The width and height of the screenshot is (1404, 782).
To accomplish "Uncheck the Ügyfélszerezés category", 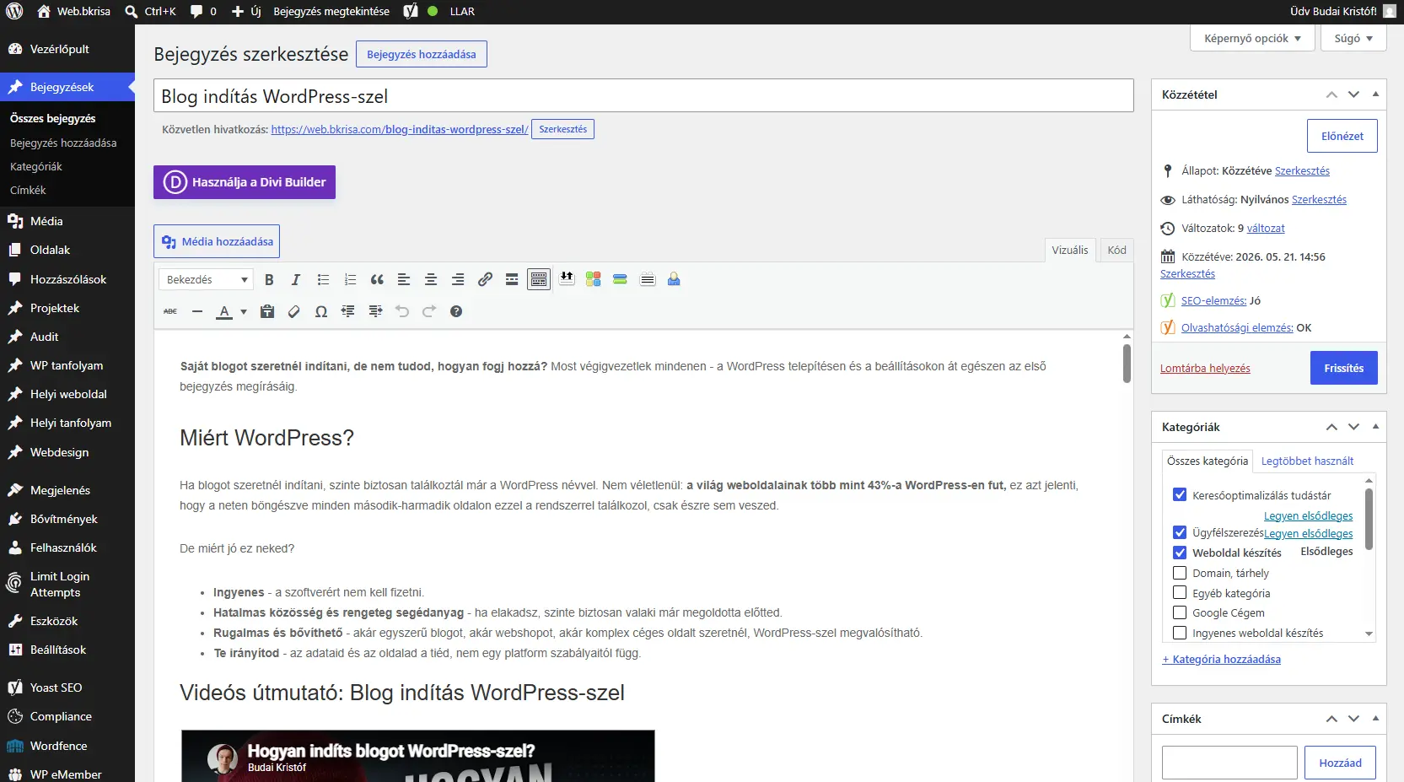I will [x=1180, y=532].
